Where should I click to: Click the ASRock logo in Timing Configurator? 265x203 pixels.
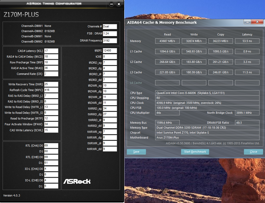pyautogui.click(x=77, y=181)
